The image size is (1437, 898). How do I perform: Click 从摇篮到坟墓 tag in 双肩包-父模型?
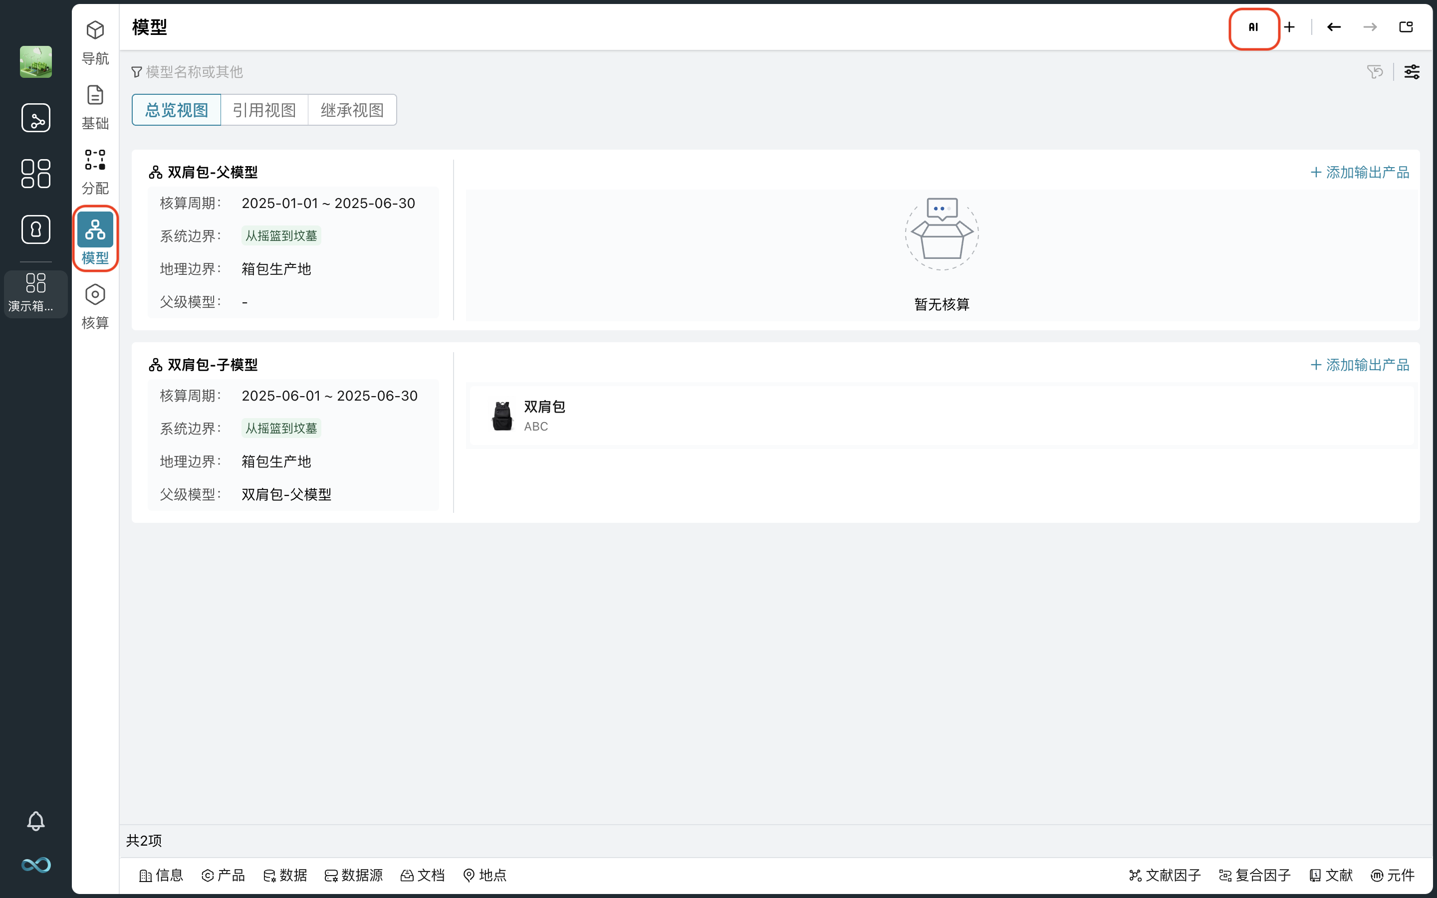[x=281, y=236]
